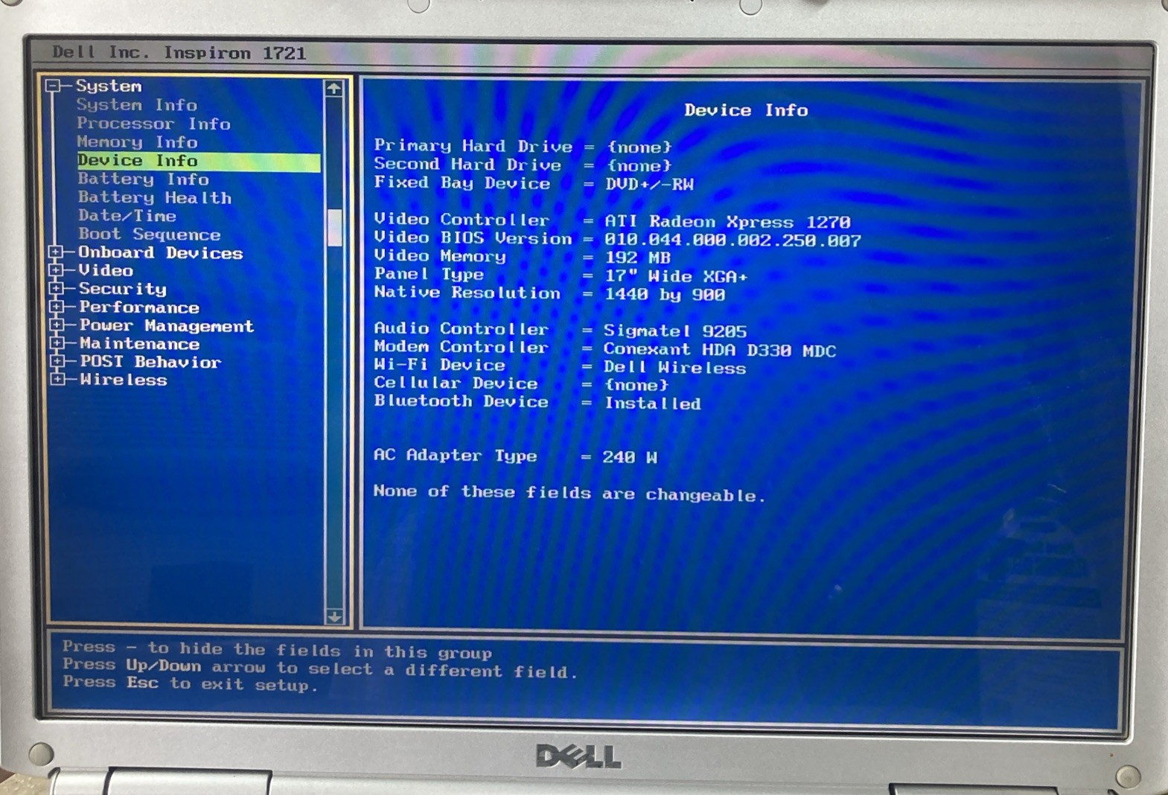Click the Cellular Device field label
The image size is (1168, 795).
pos(456,383)
